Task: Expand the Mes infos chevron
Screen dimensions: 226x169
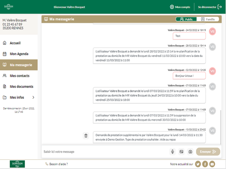Action: coord(33,97)
